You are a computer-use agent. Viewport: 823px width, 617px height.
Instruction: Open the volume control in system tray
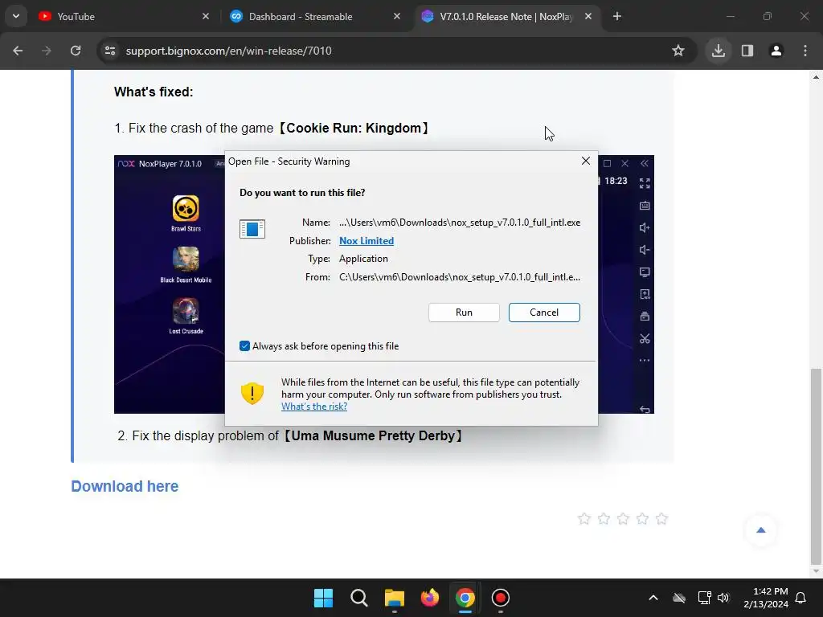point(723,598)
